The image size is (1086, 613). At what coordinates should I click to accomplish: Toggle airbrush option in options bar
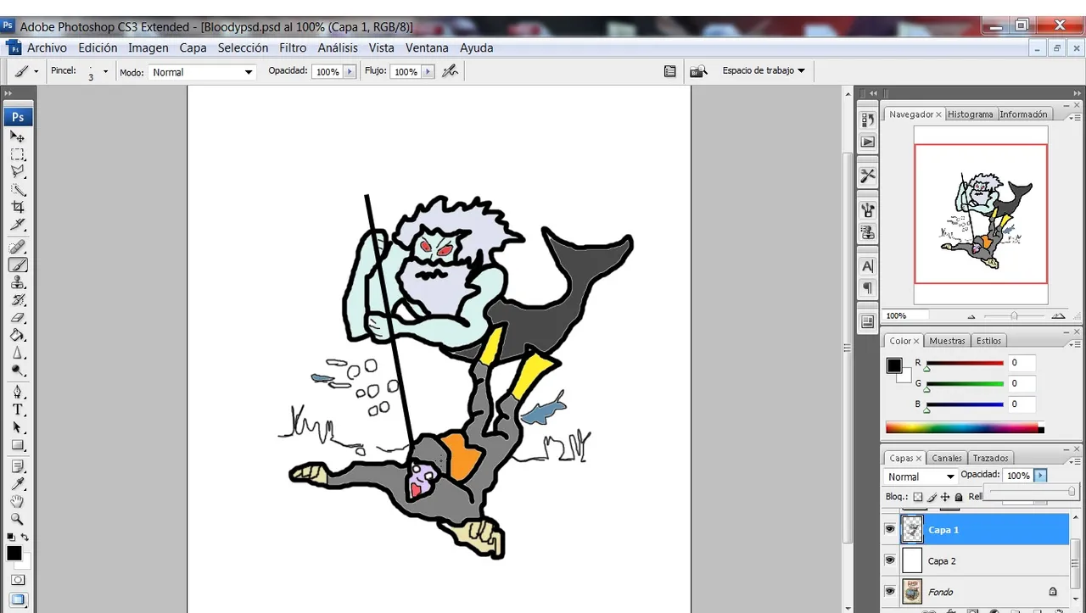pos(450,71)
